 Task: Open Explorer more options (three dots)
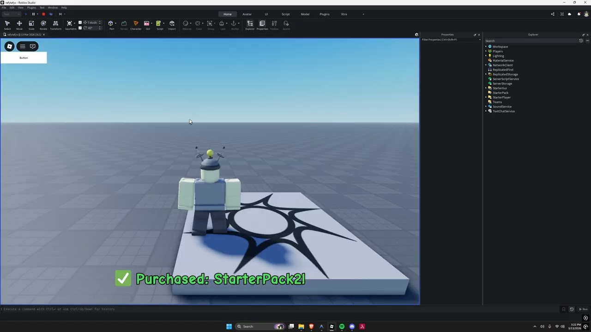coord(587,41)
